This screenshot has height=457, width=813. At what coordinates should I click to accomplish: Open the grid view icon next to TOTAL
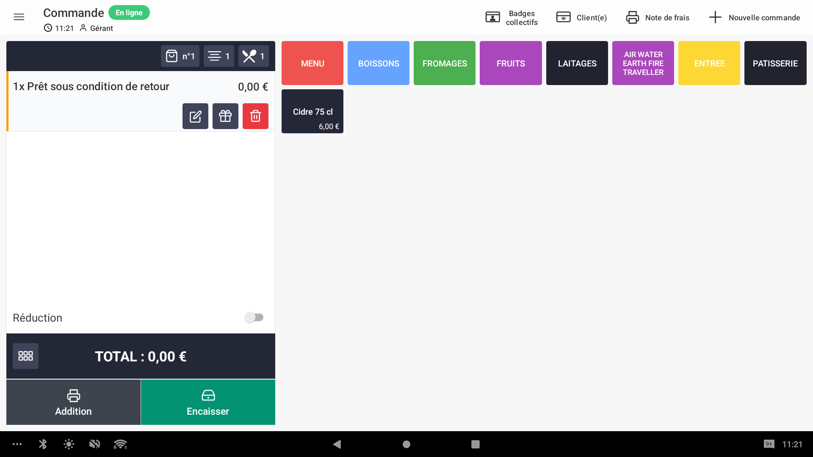point(25,356)
